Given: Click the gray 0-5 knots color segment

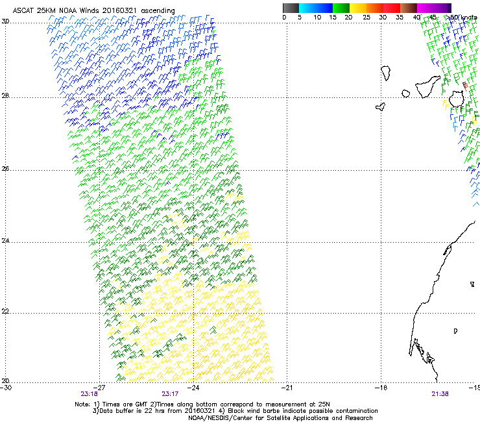Looking at the screenshot, I should pyautogui.click(x=291, y=8).
